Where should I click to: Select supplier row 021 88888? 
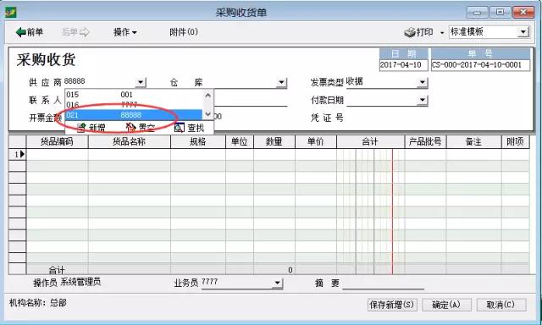(x=134, y=114)
